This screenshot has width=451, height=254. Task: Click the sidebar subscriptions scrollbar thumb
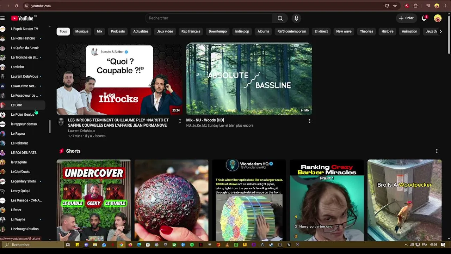[x=50, y=127]
